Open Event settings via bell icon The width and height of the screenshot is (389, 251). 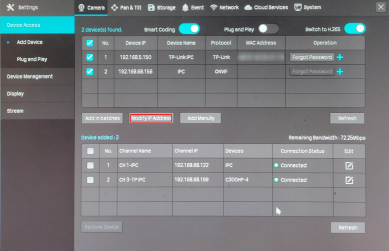tap(185, 7)
